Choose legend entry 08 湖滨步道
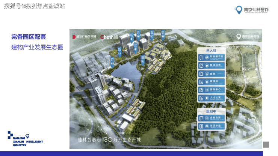This screenshot has width=278, height=156. [x=212, y=126]
